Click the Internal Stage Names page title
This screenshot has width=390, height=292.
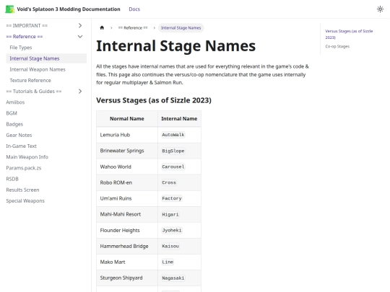tap(175, 46)
